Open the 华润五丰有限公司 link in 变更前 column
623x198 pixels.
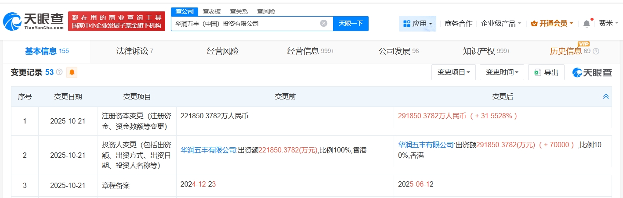[x=209, y=150]
